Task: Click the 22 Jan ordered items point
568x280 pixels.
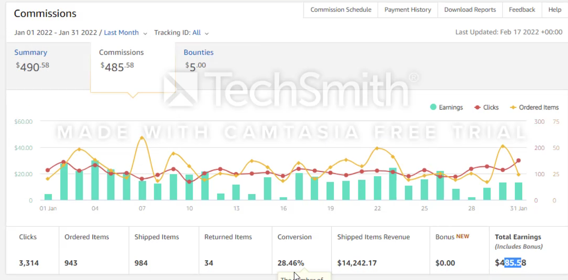Action: pos(377,148)
